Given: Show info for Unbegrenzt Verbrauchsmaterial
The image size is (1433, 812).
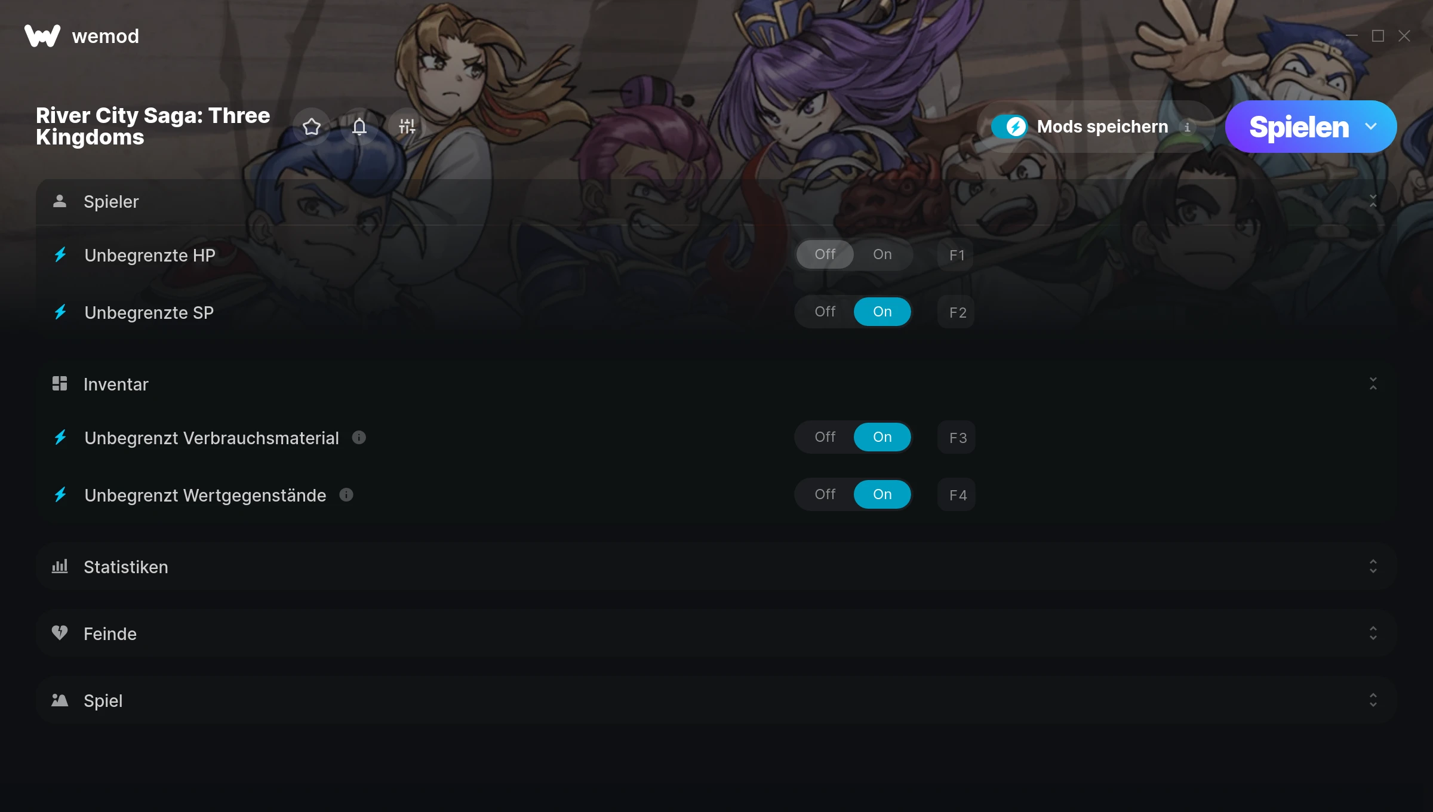Looking at the screenshot, I should point(359,438).
